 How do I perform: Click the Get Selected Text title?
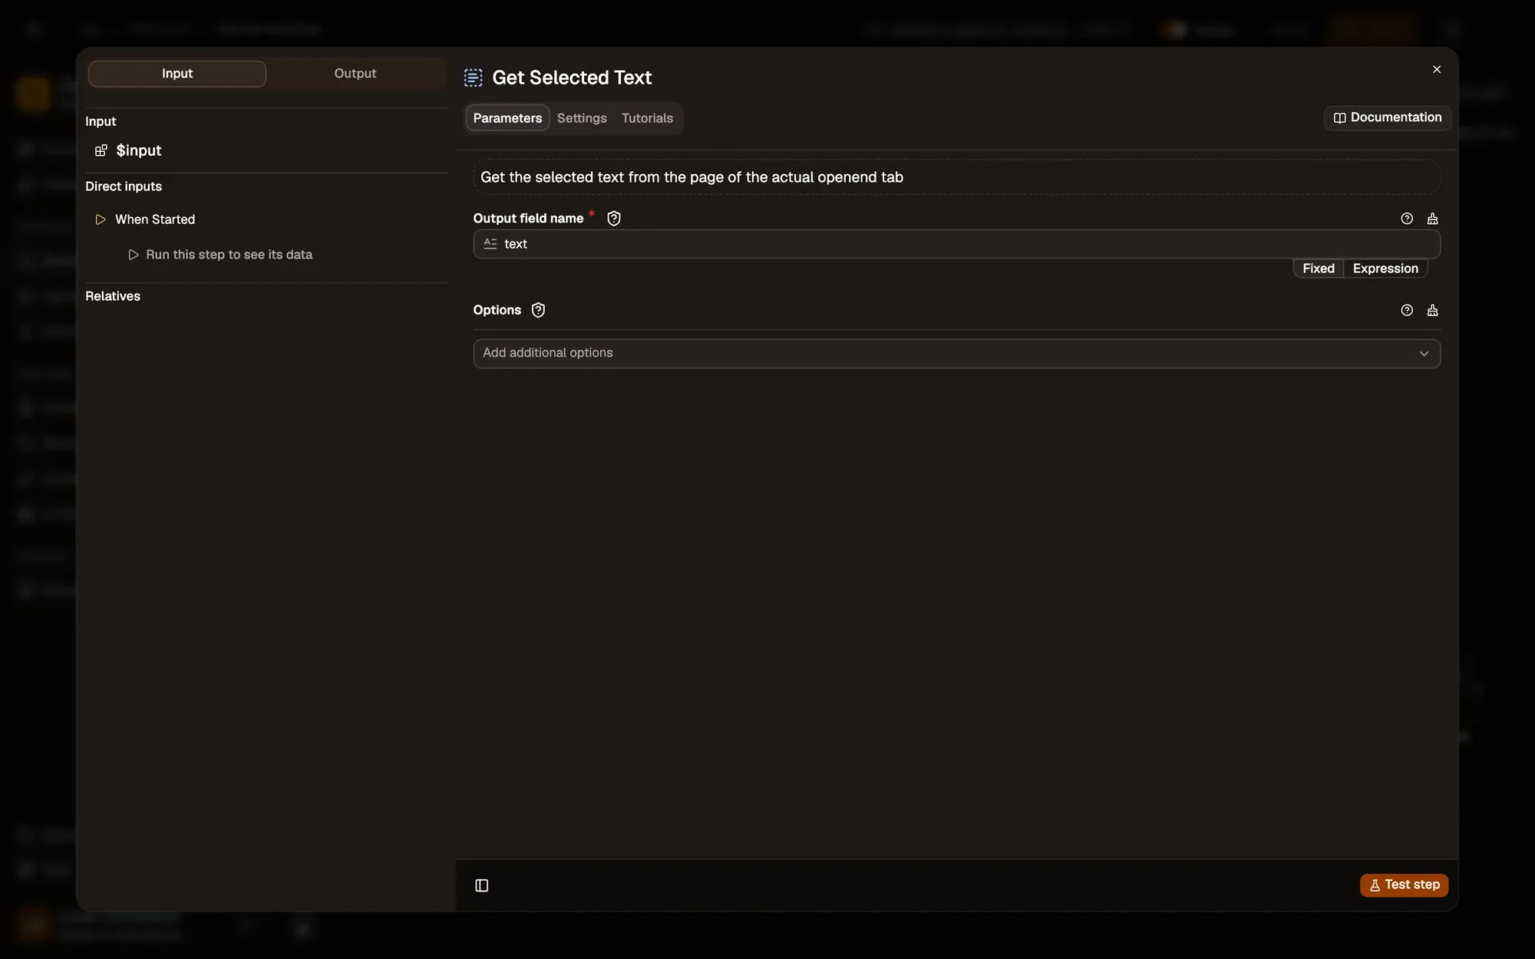(x=572, y=77)
